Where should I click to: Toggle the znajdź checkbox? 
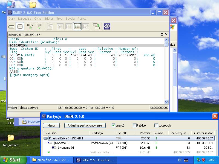[x=113, y=125]
